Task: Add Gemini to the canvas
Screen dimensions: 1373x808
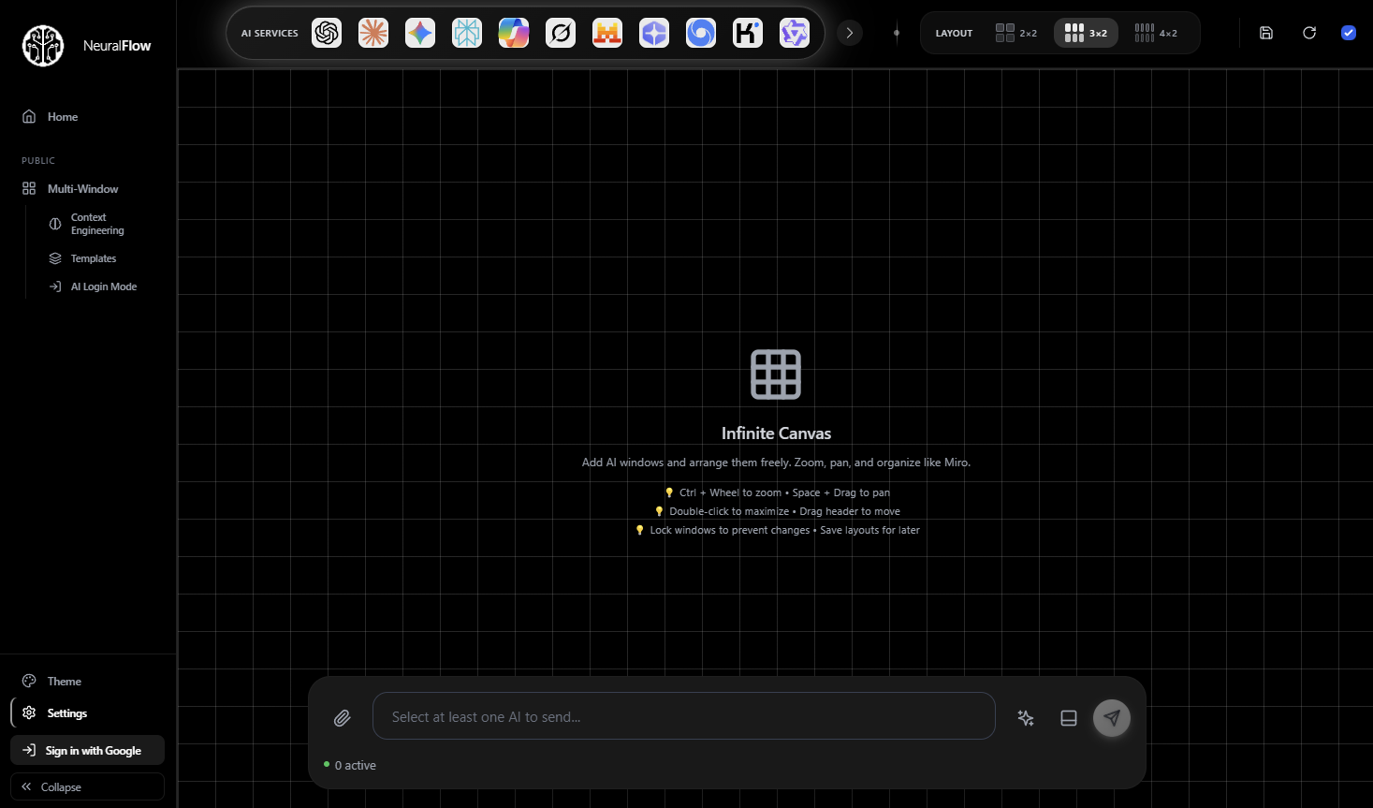Action: 419,33
